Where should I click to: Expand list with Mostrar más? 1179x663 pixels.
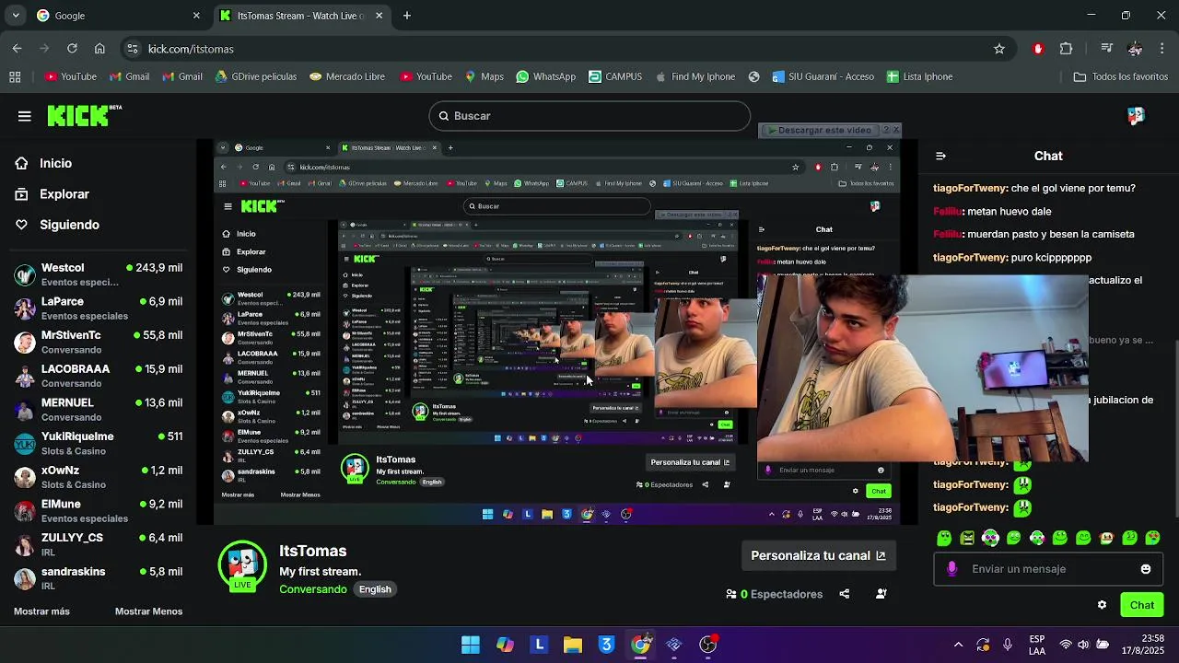tap(41, 611)
